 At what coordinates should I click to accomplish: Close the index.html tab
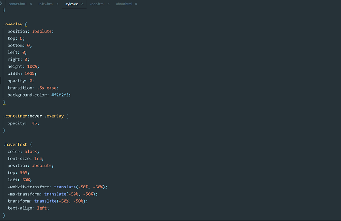coord(58,4)
